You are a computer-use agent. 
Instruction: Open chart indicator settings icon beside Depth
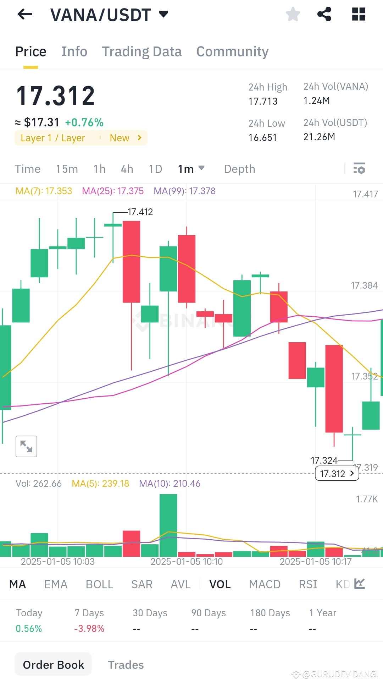[x=359, y=169]
